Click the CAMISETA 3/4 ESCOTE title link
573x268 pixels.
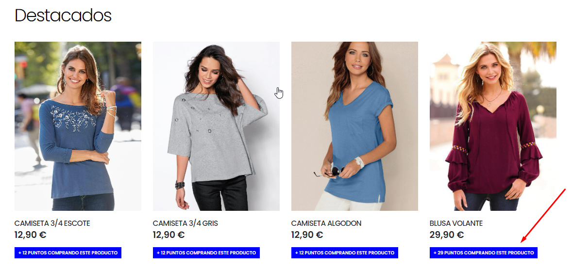coord(52,223)
